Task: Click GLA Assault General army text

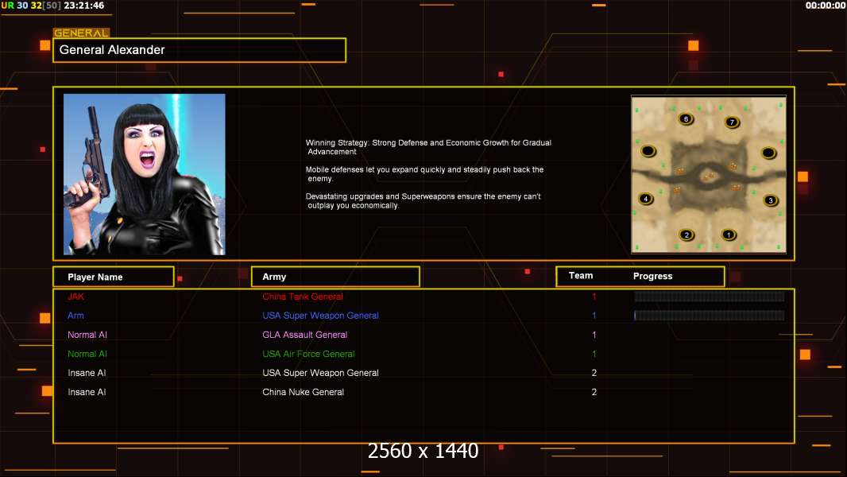Action: click(304, 335)
